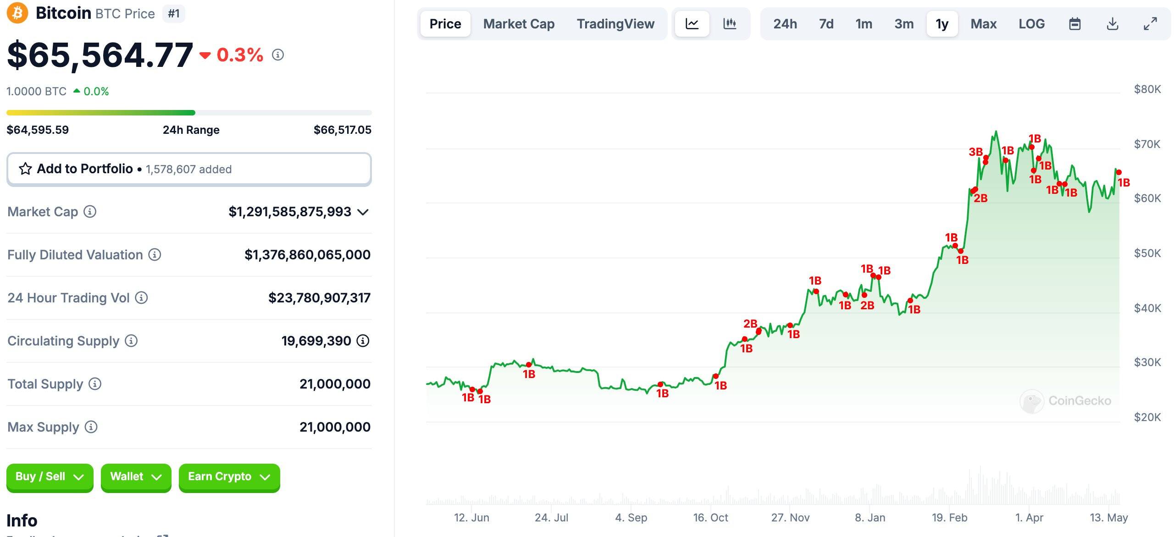Click the star icon in Add to Portfolio

25,169
